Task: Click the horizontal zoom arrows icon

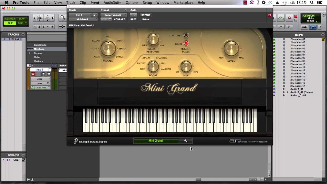Action: [62, 27]
